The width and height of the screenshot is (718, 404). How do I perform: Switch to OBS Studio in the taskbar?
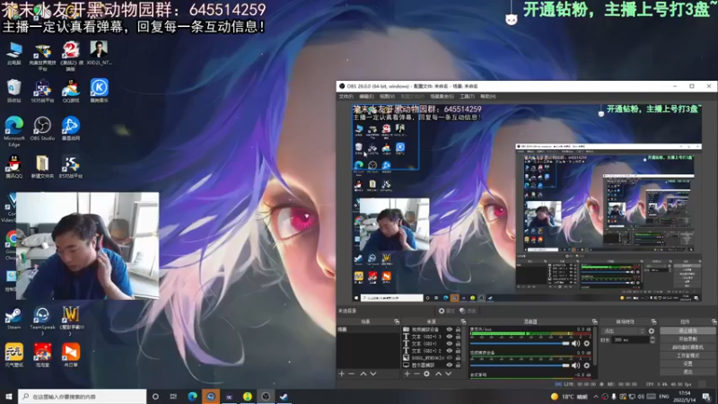(x=266, y=396)
